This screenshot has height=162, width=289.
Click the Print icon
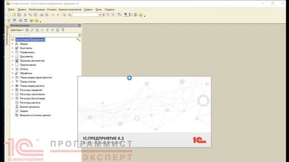coord(42,15)
